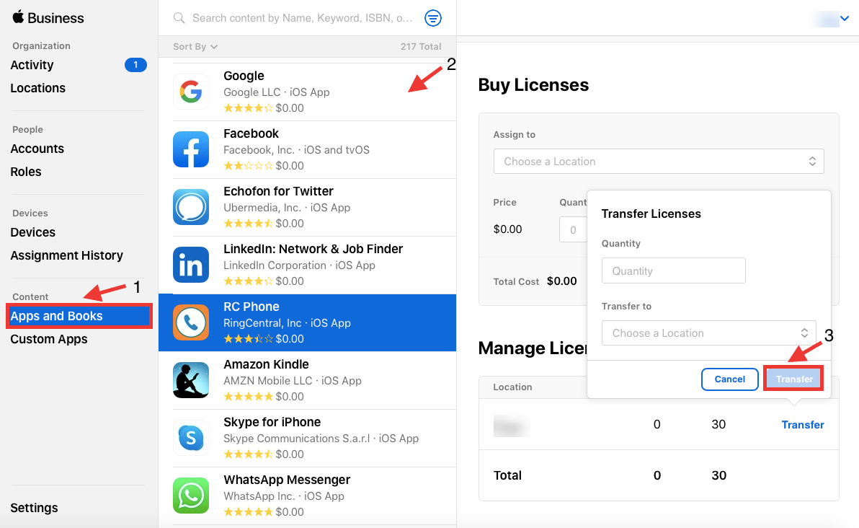Expand the Sort By dropdown
Screen dimensions: 859x528
tap(195, 47)
